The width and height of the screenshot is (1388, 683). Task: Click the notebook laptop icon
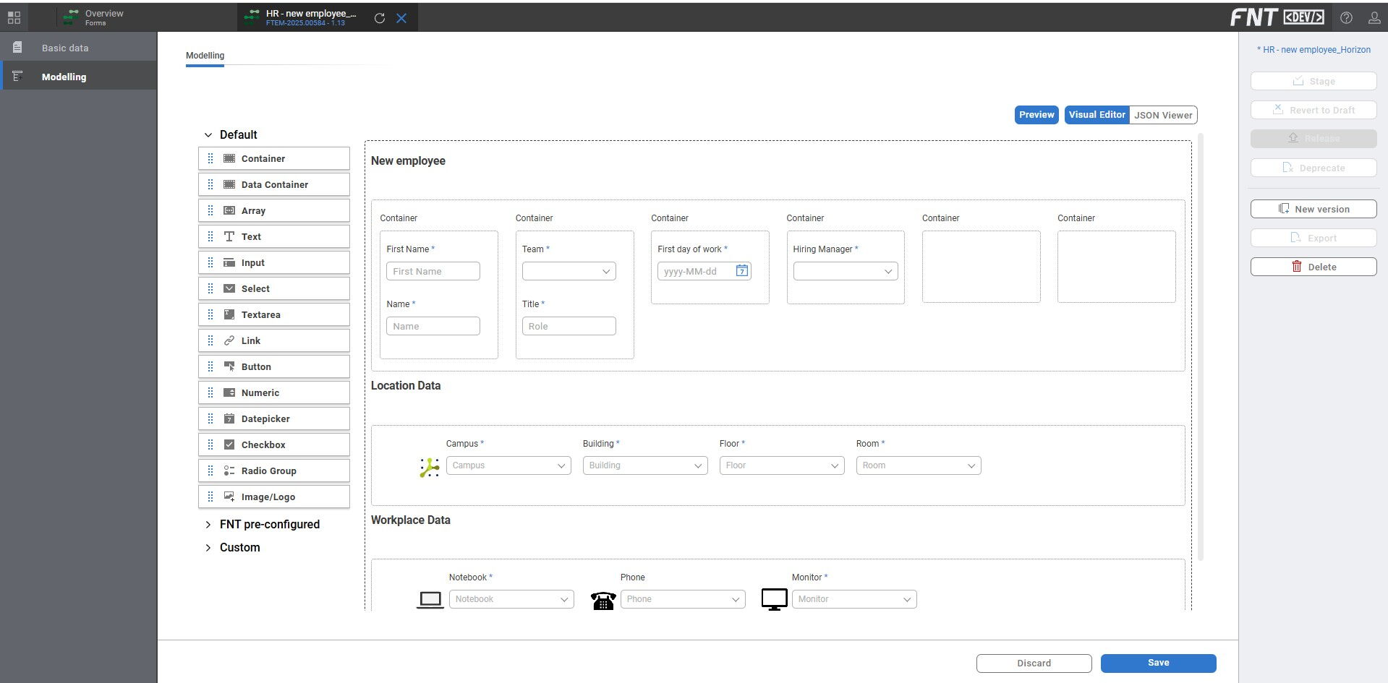430,600
